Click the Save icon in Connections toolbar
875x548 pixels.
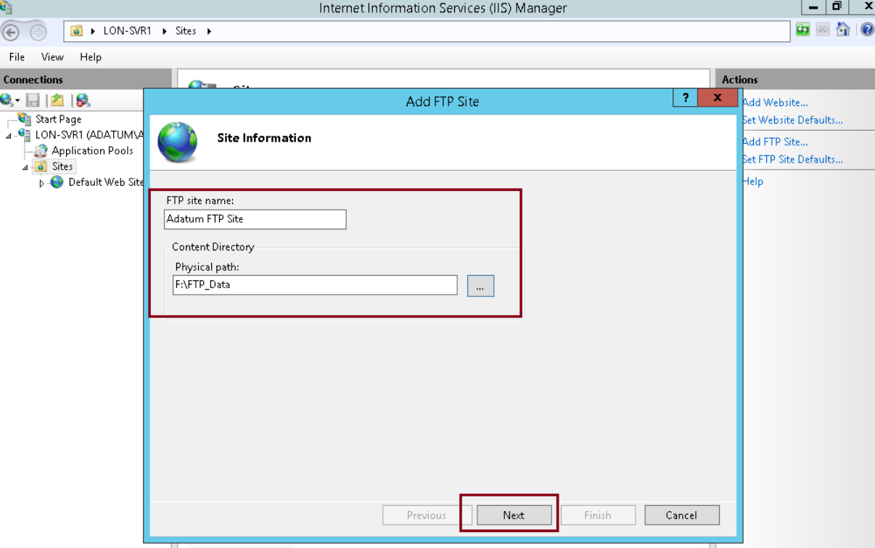click(33, 100)
